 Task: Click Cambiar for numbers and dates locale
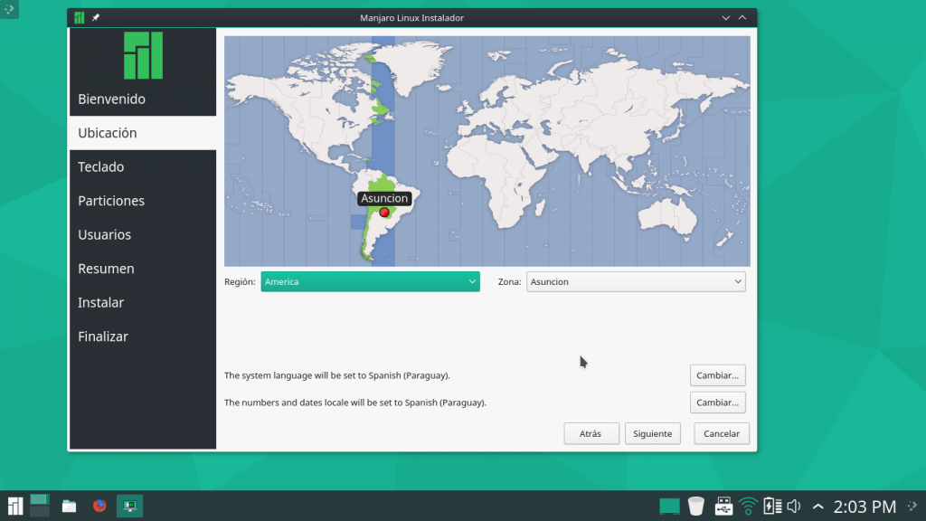pyautogui.click(x=717, y=403)
